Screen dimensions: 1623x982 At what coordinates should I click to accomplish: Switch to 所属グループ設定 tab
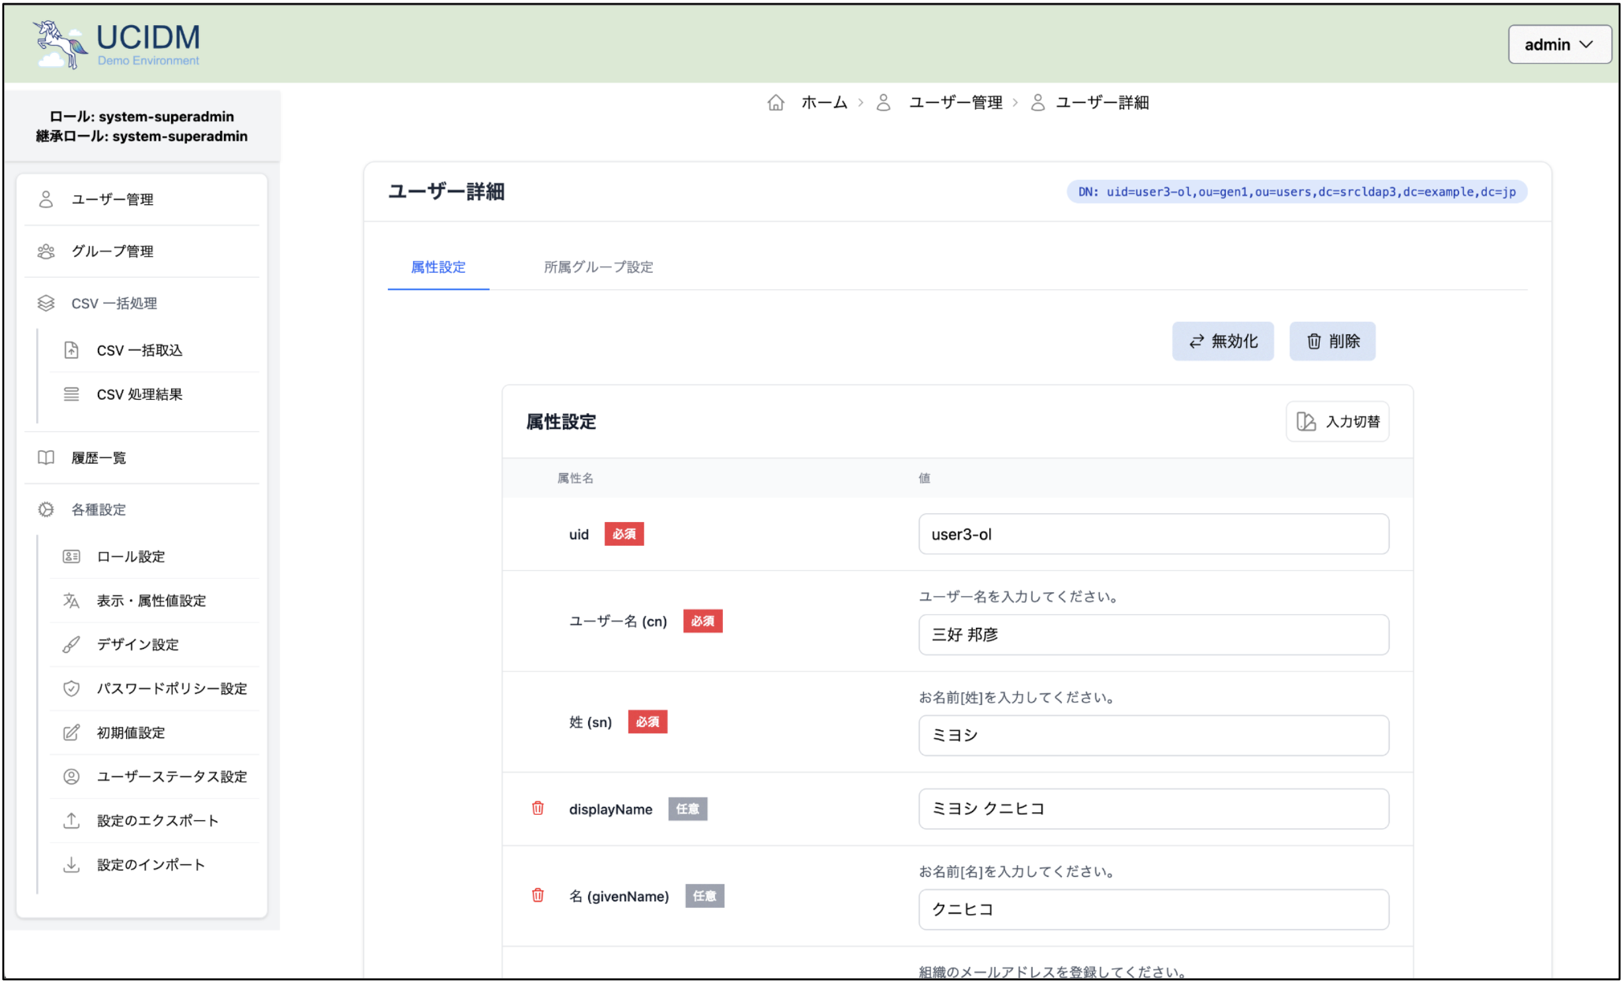pos(598,267)
